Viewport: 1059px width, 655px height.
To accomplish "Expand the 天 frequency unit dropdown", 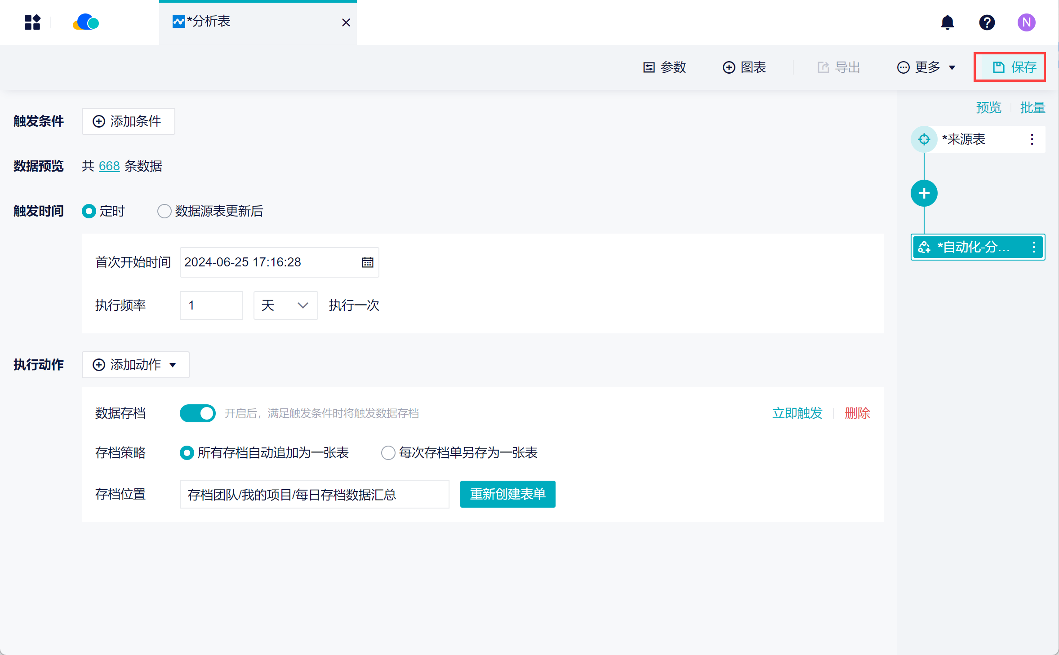I will pos(285,305).
